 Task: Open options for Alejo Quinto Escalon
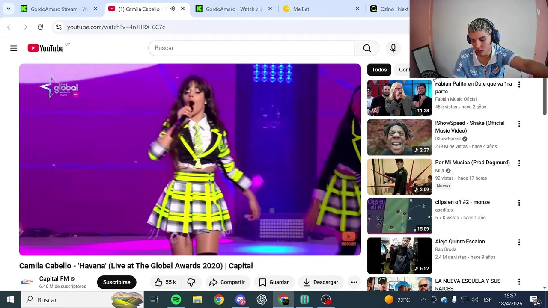pos(519,242)
